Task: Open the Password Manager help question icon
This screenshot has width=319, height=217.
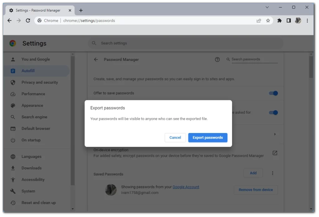Action: 217,60
